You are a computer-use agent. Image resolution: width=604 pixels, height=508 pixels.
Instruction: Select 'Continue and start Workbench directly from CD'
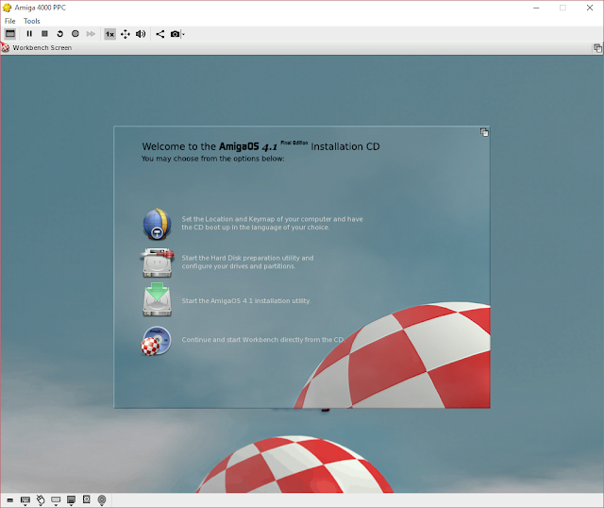pos(263,340)
